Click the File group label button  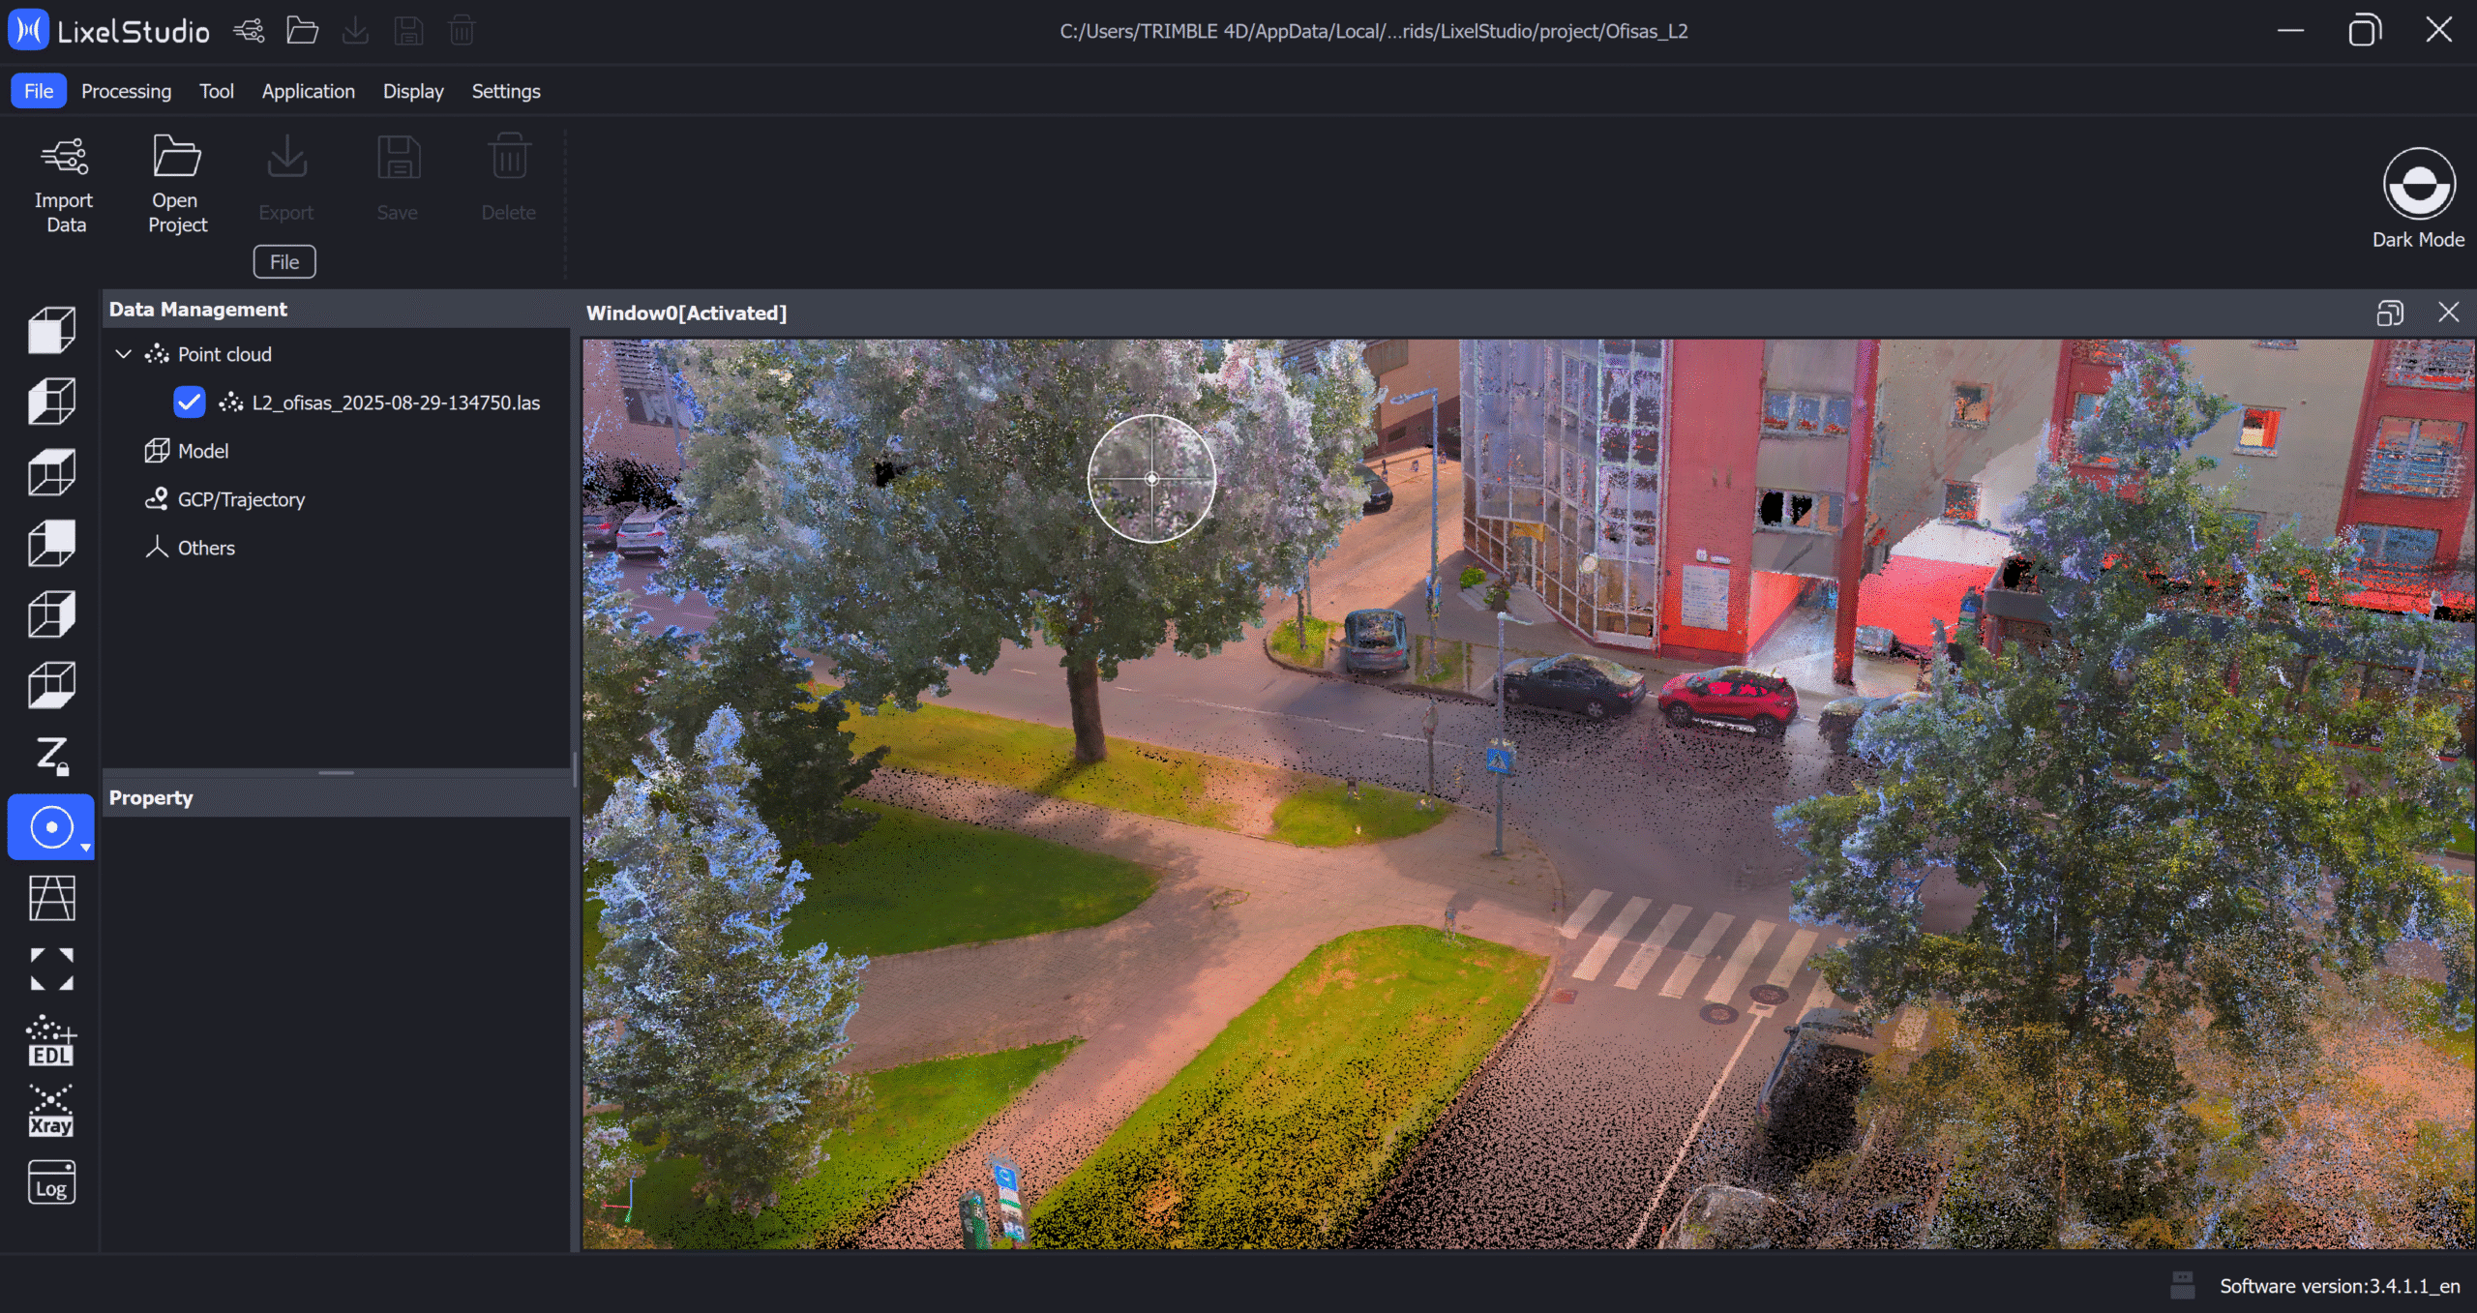tap(284, 262)
